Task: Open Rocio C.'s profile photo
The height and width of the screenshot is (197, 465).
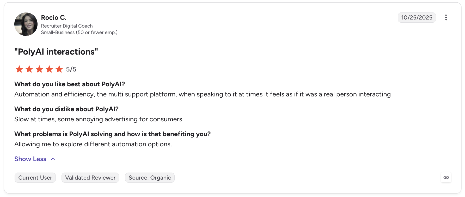Action: click(26, 24)
